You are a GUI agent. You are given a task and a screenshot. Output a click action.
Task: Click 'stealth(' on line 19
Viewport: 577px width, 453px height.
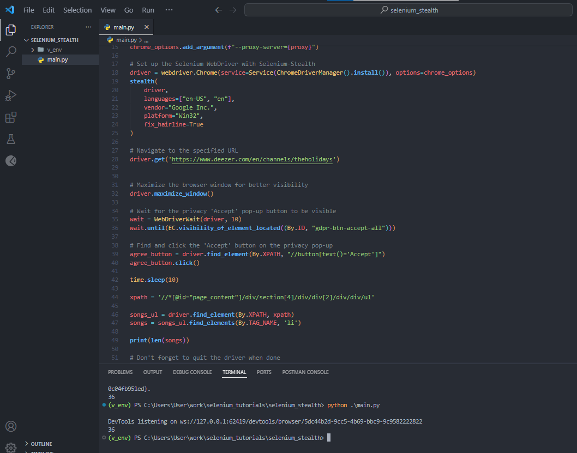click(143, 81)
